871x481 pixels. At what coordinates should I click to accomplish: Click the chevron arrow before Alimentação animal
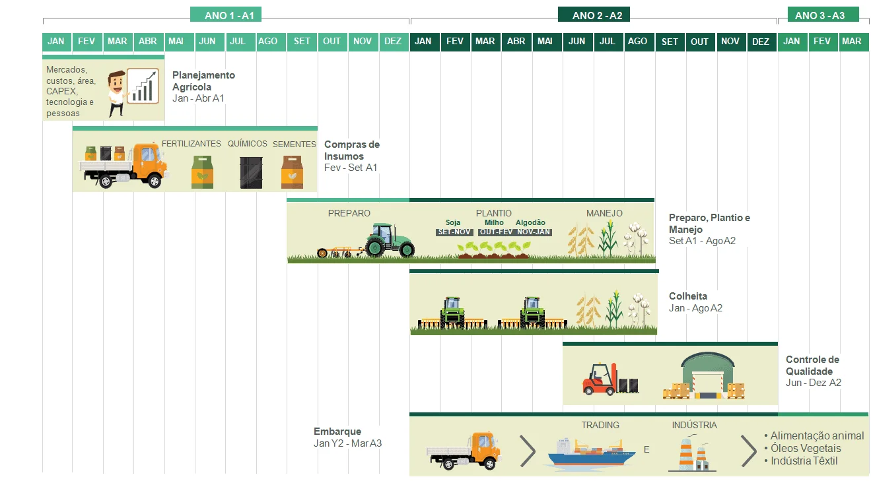[748, 451]
